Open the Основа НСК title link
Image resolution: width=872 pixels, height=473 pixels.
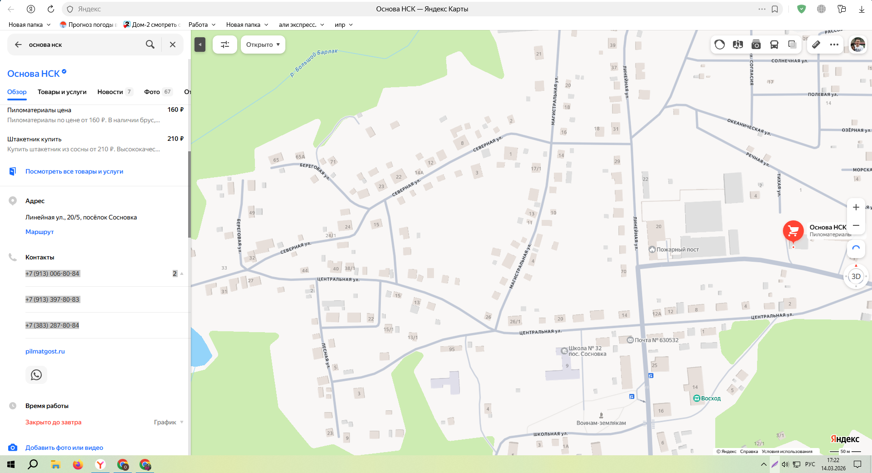tap(34, 74)
